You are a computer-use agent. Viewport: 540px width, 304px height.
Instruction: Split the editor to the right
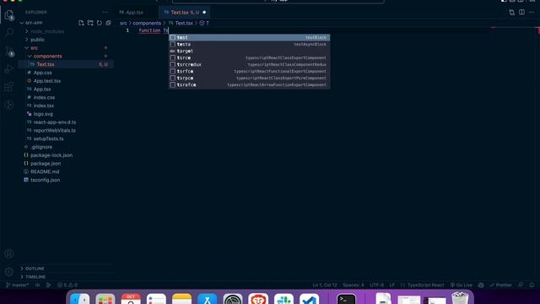(x=521, y=13)
